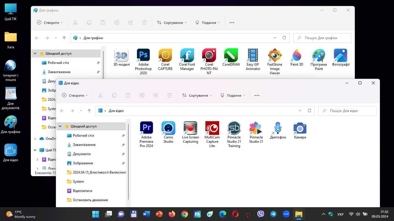Collapse Швидкий доступ in Для відео window
This screenshot has height=221, width=394.
tap(60, 126)
